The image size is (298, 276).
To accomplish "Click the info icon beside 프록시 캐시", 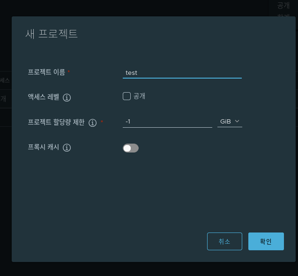I will click(x=67, y=148).
